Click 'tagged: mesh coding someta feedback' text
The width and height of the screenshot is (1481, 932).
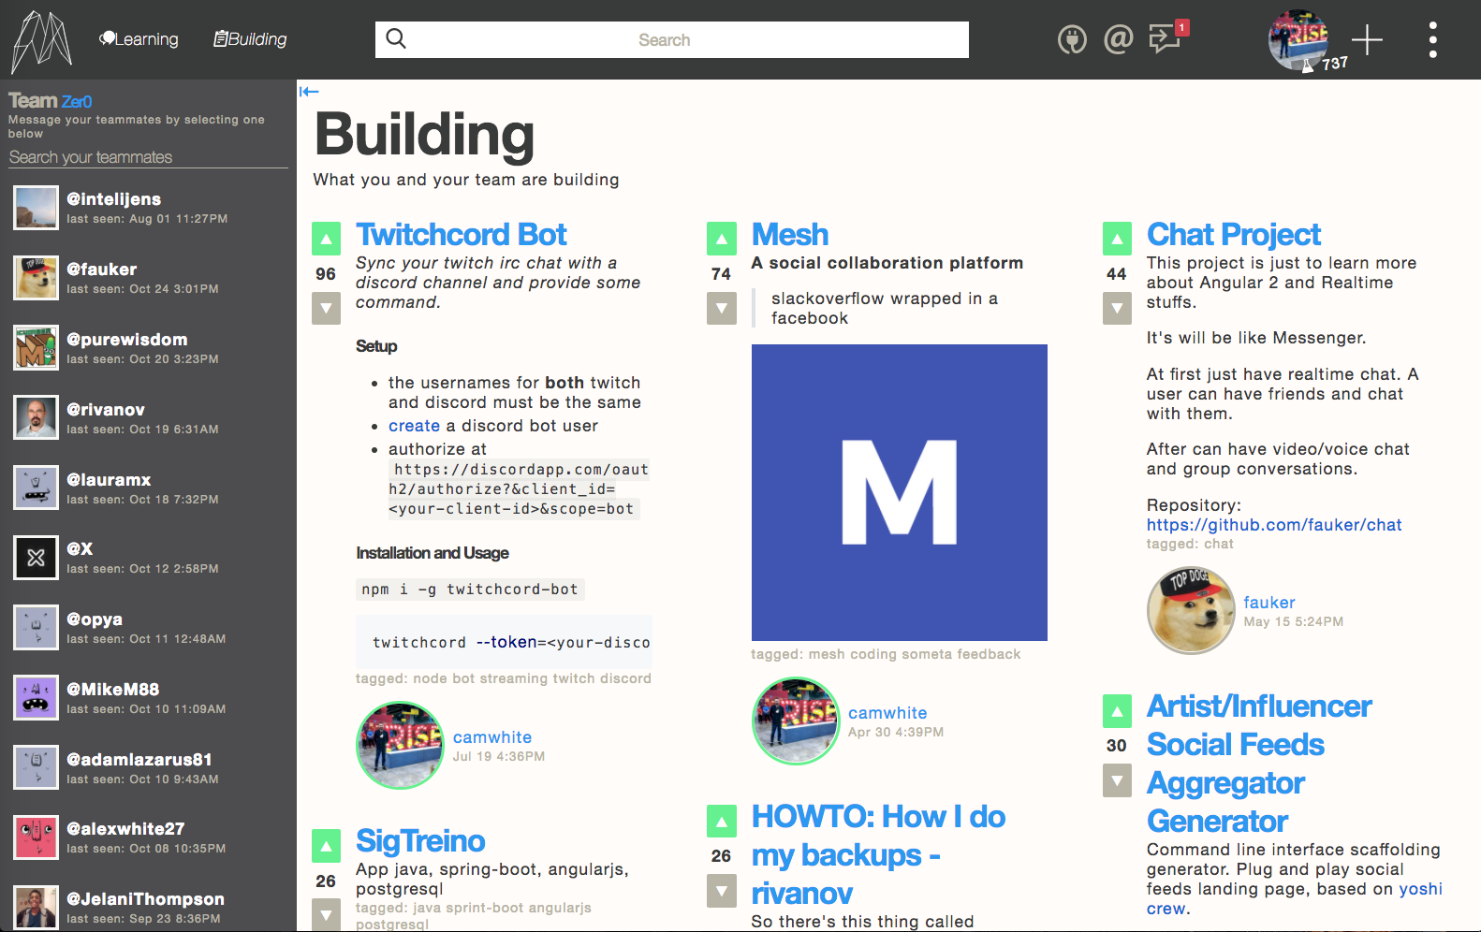pos(886,654)
